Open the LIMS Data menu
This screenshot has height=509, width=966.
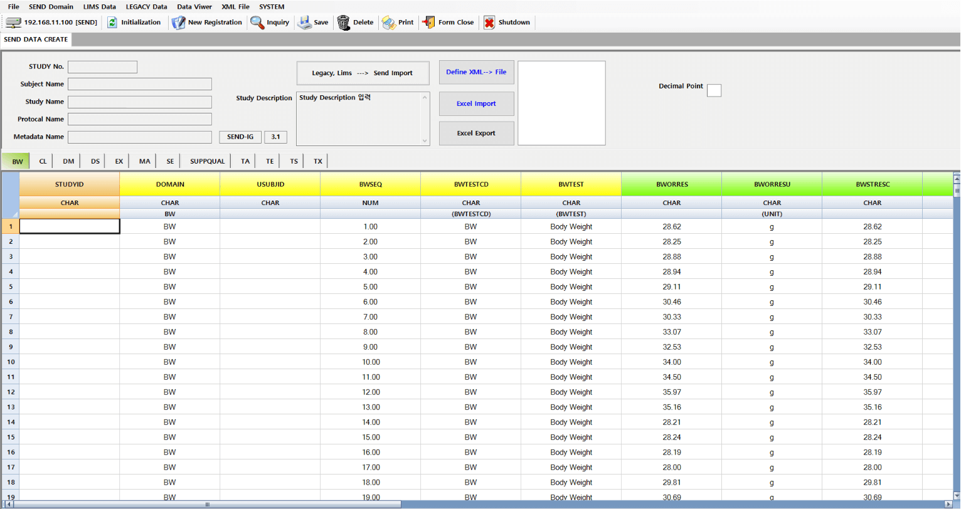point(100,7)
